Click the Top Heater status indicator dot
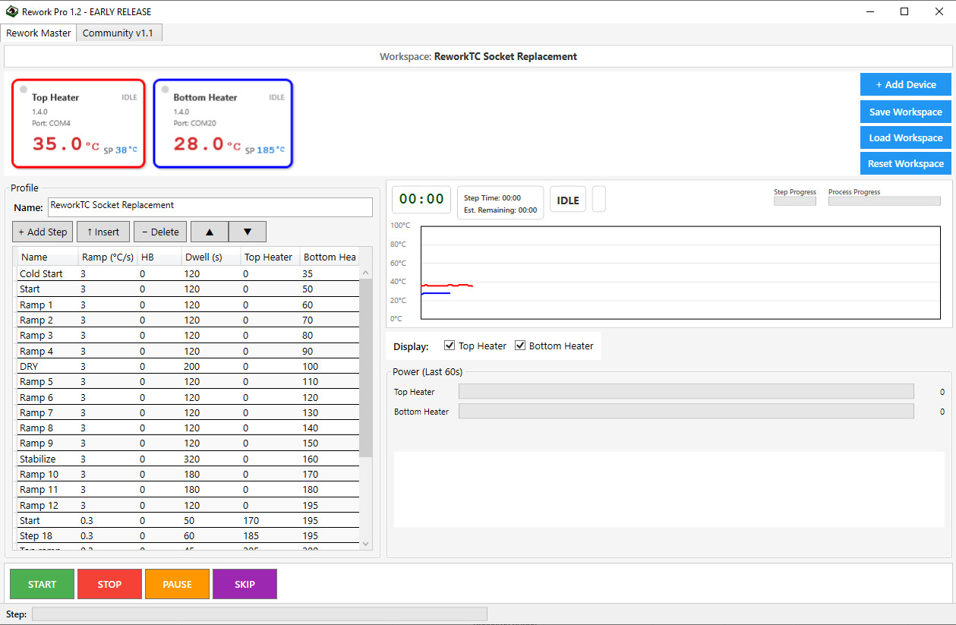 point(24,90)
